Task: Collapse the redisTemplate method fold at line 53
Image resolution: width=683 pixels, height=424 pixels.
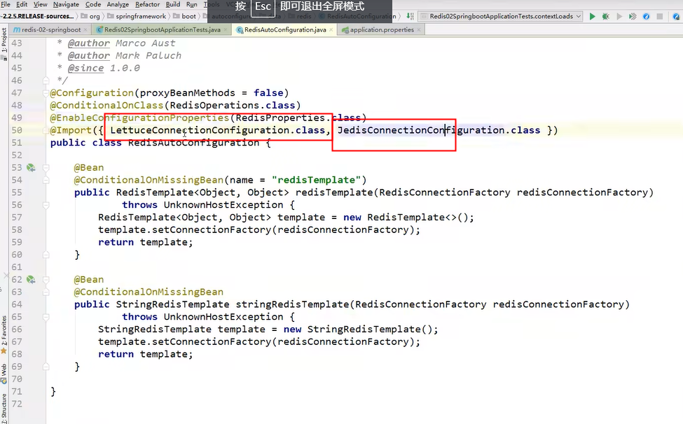Action: click(46, 167)
